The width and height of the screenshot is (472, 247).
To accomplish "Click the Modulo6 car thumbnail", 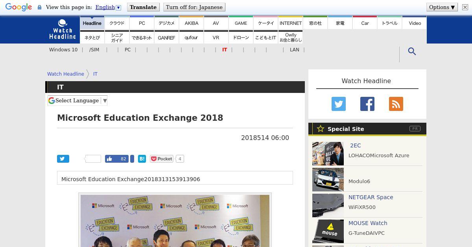I will (328, 180).
